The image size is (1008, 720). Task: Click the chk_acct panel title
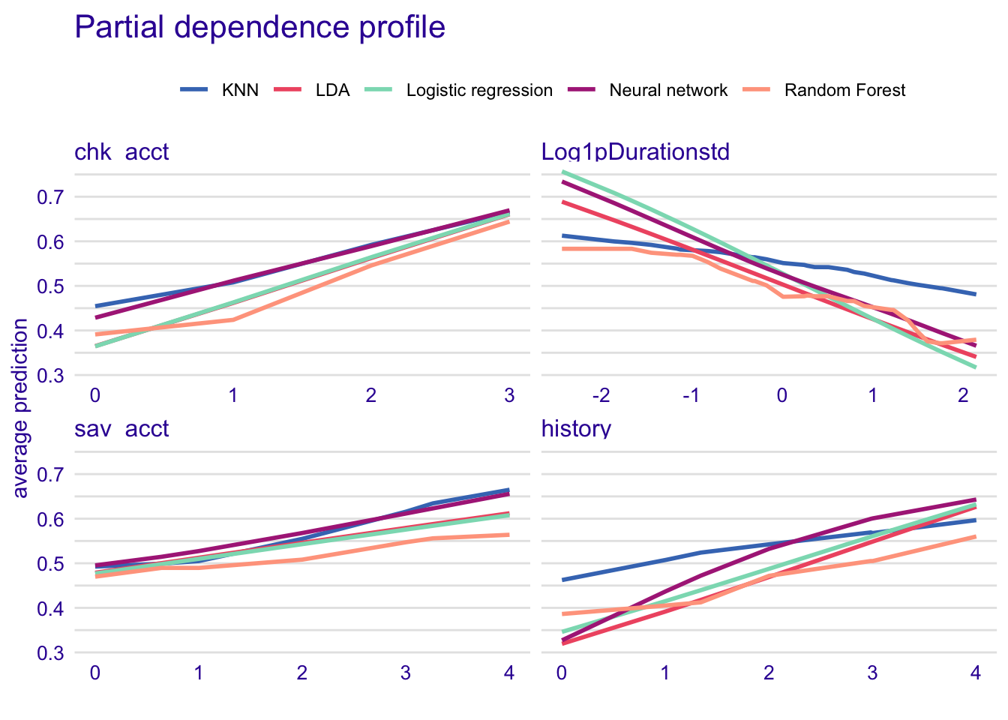(x=121, y=152)
